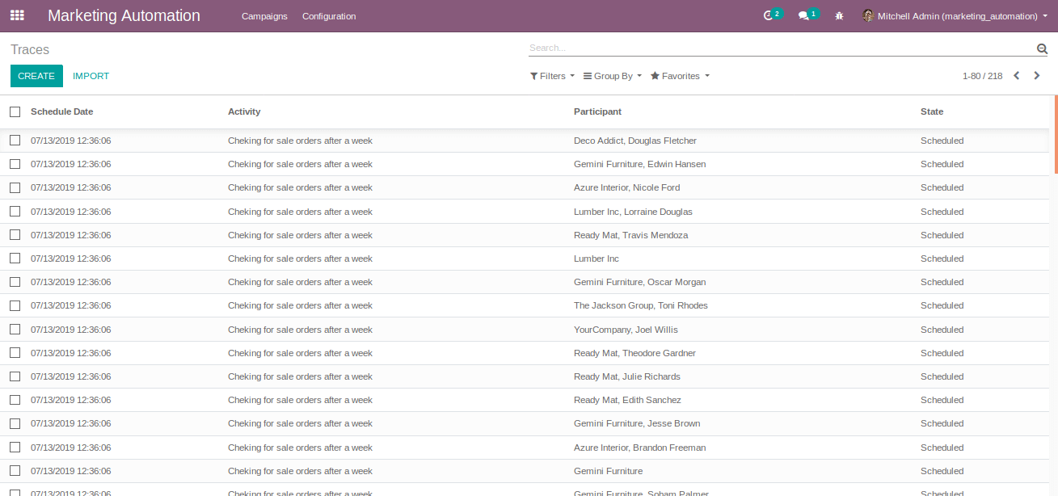Expand the Filters dropdown
The width and height of the screenshot is (1058, 496).
point(552,76)
